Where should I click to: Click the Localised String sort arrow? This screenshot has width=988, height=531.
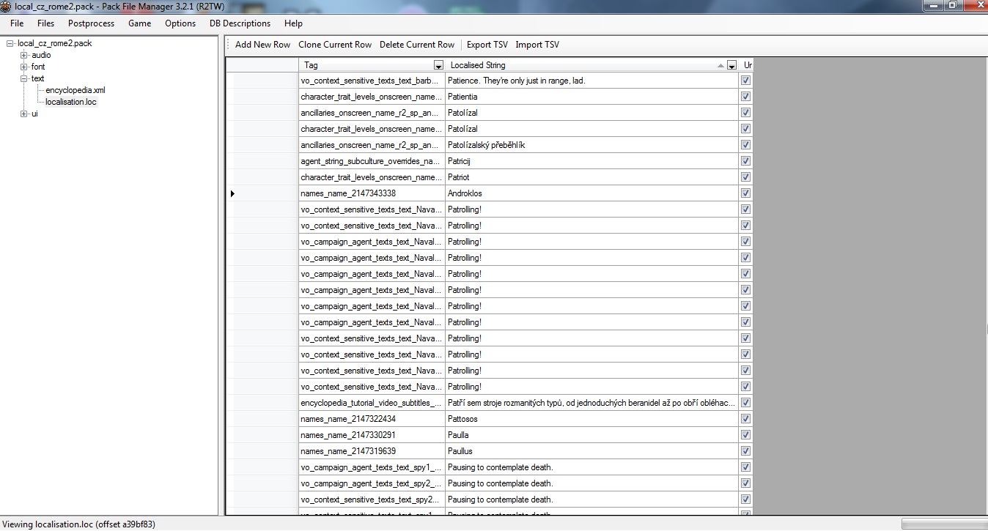click(721, 65)
